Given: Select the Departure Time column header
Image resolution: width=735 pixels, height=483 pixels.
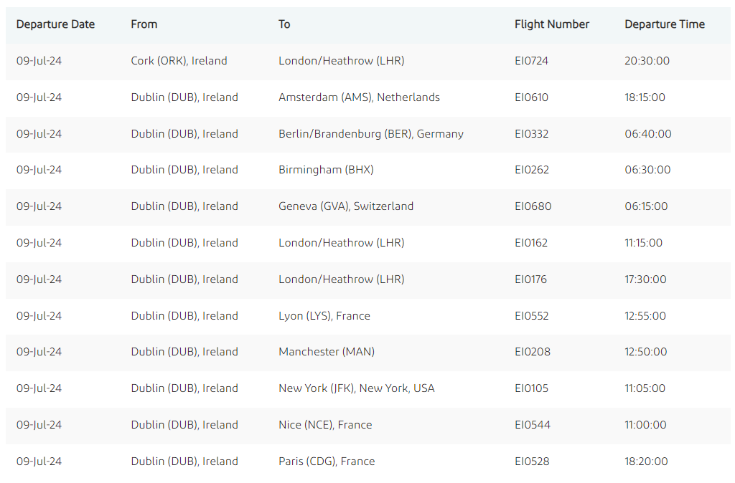Looking at the screenshot, I should click(x=664, y=24).
